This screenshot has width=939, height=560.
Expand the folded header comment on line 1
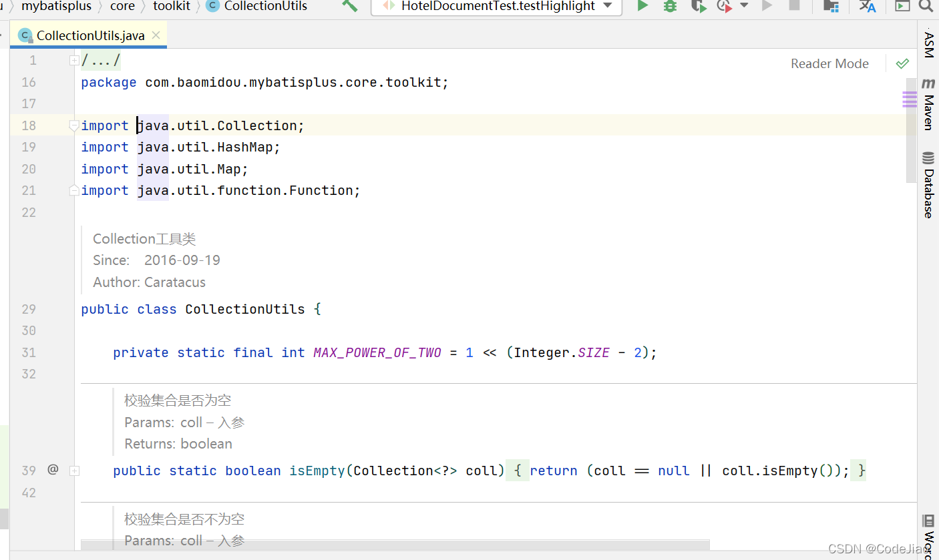[74, 61]
